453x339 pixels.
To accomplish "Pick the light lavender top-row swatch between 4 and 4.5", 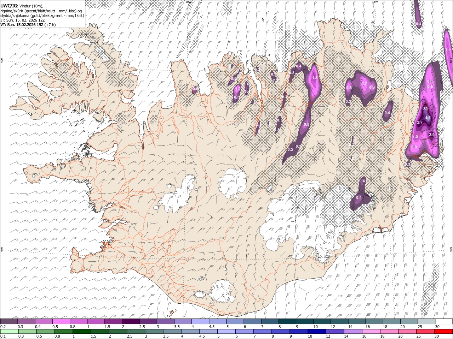I will tap(200, 322).
